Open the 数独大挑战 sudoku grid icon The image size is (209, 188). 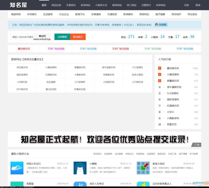pyautogui.click(x=143, y=168)
